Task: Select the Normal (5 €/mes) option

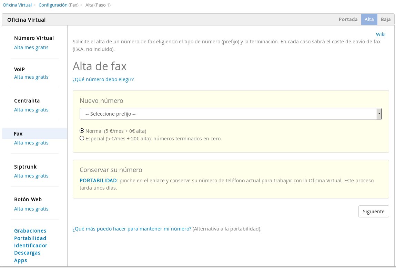Action: (82, 130)
